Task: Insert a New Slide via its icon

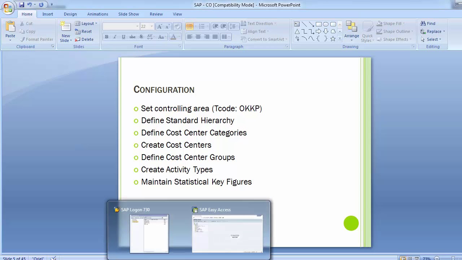Action: point(66,27)
